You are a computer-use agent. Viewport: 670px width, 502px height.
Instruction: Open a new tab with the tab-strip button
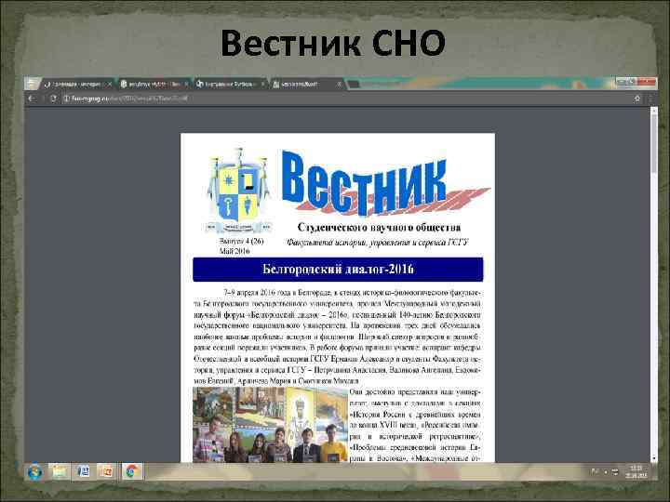(354, 84)
